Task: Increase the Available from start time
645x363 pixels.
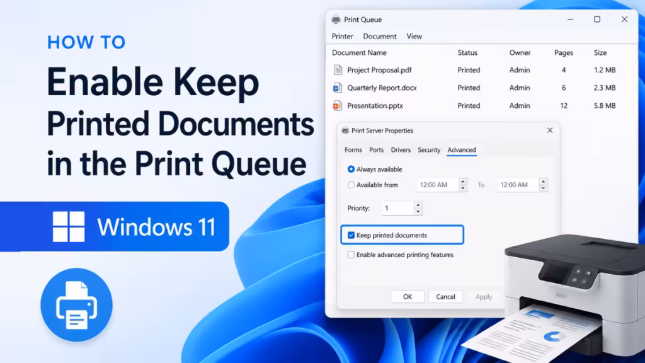Action: coord(463,181)
